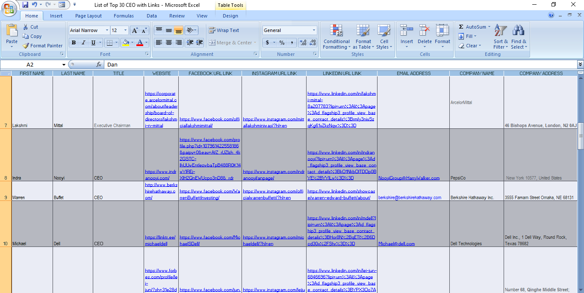The height and width of the screenshot is (293, 584).
Task: Toggle Italic formatting
Action: pyautogui.click(x=83, y=43)
